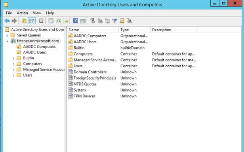This screenshot has height=152, width=244.
Task: Click Add to group toolbar icon
Action: tap(129, 21)
